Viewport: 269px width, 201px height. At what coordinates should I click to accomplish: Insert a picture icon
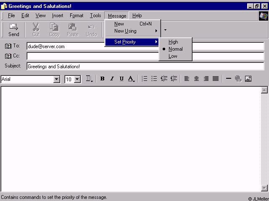(x=248, y=79)
